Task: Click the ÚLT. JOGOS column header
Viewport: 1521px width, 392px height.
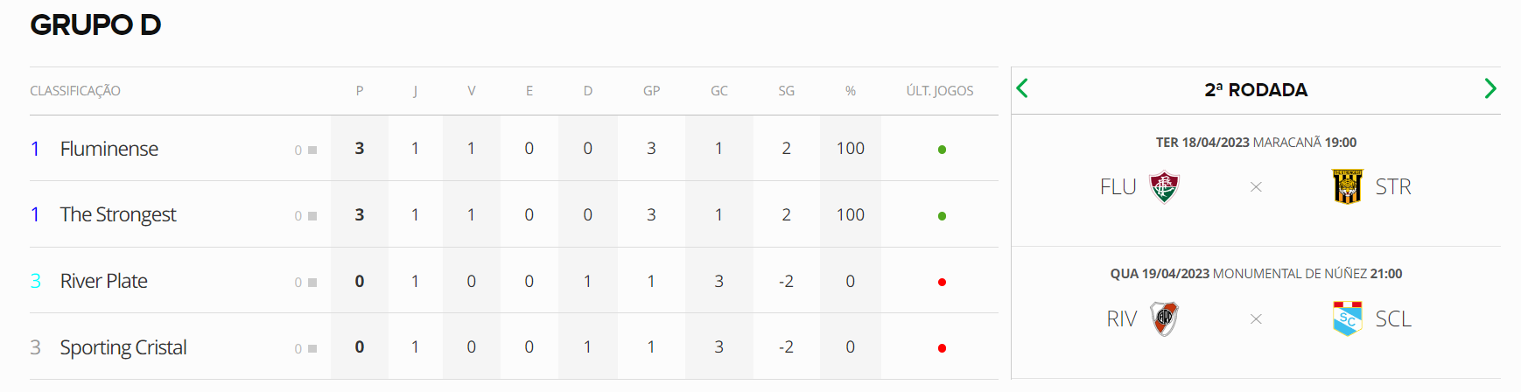Action: (x=940, y=91)
